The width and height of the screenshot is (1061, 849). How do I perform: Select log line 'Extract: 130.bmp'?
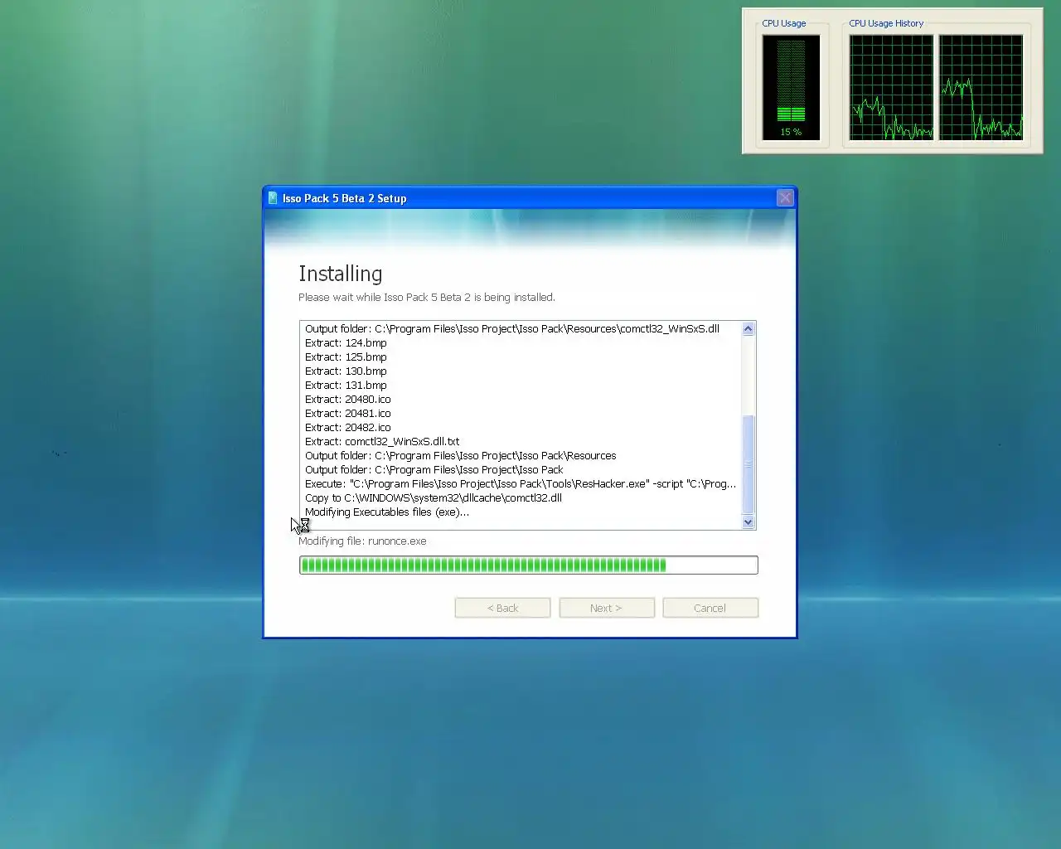coord(346,371)
